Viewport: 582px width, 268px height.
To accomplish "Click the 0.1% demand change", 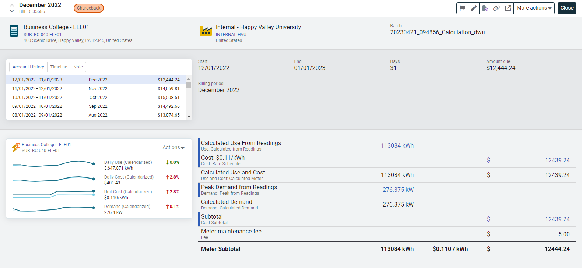I will pyautogui.click(x=172, y=207).
